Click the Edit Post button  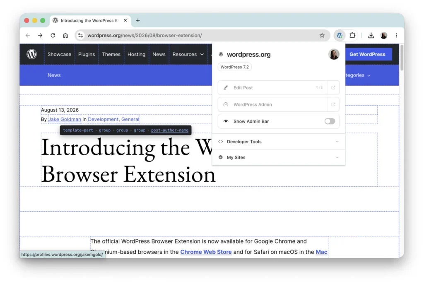(x=272, y=88)
